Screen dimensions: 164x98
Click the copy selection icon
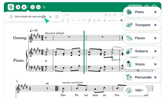coord(115,15)
